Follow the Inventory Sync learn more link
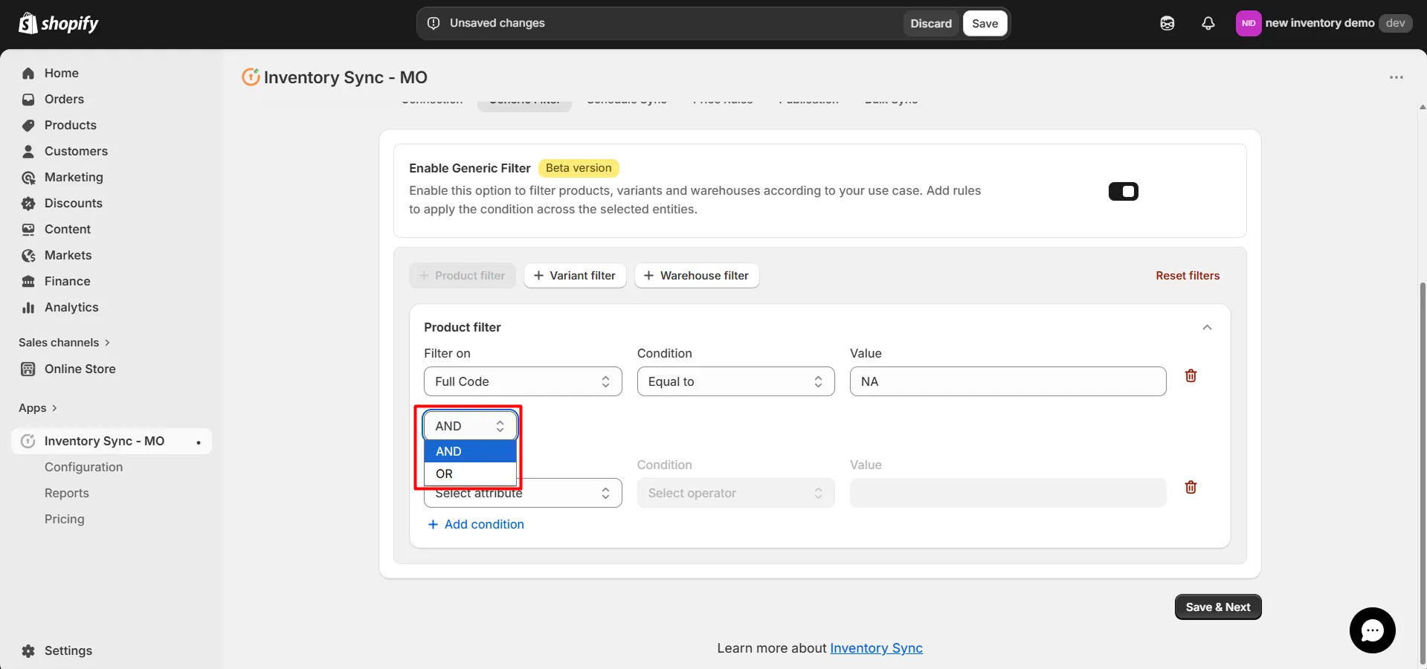Image resolution: width=1427 pixels, height=669 pixels. (875, 647)
